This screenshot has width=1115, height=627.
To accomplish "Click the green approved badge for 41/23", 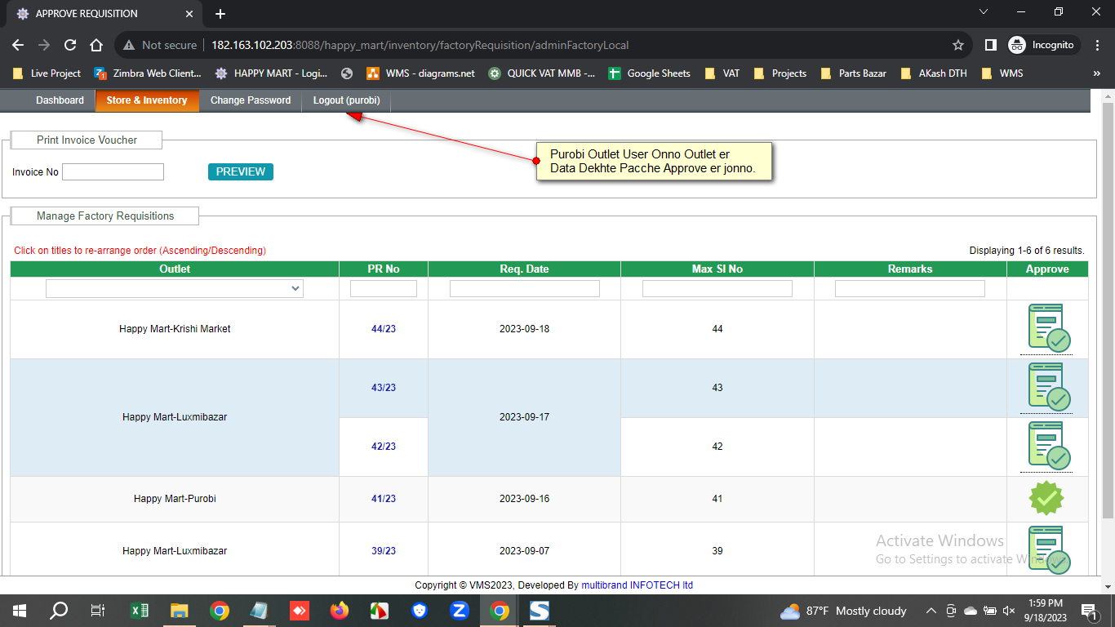I will (x=1047, y=498).
